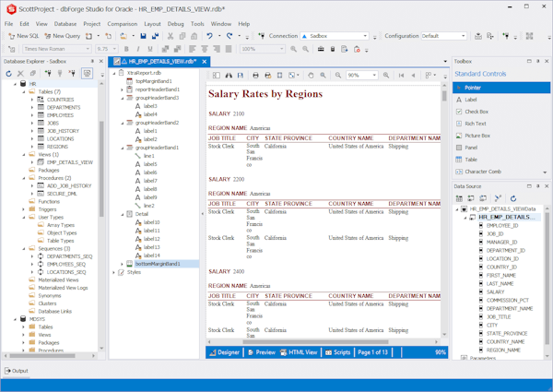Open the Tools menu
This screenshot has width=553, height=392.
pyautogui.click(x=197, y=24)
